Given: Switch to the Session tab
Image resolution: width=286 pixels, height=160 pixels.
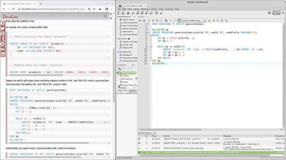Looking at the screenshot, I should tap(132, 91).
